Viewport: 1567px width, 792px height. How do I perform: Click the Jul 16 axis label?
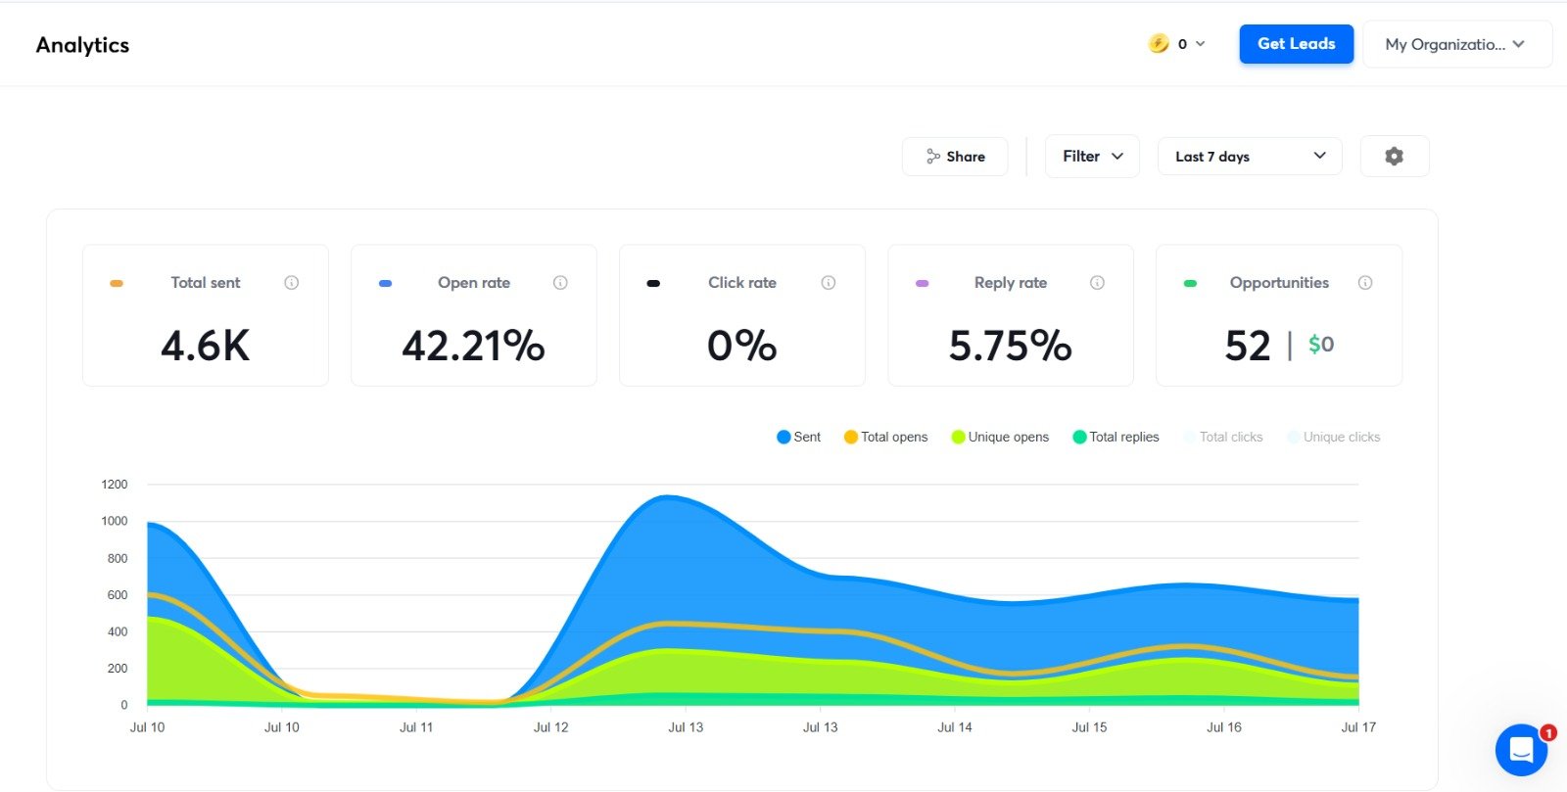(1224, 727)
